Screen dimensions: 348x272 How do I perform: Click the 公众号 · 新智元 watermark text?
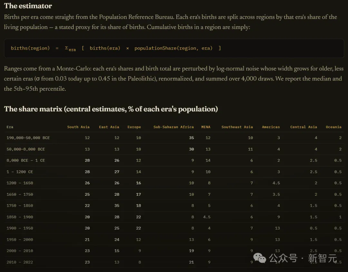click(x=303, y=258)
